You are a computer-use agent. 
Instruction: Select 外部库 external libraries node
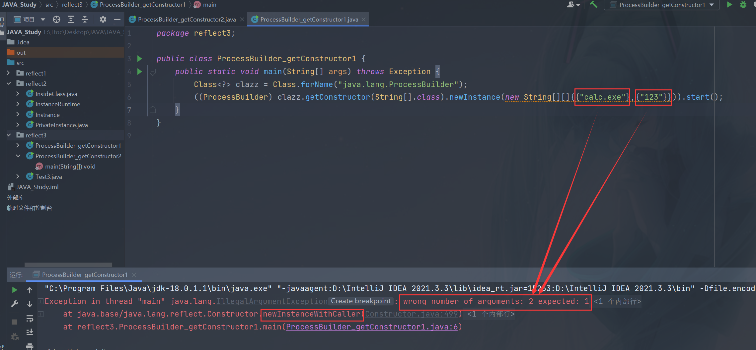15,198
